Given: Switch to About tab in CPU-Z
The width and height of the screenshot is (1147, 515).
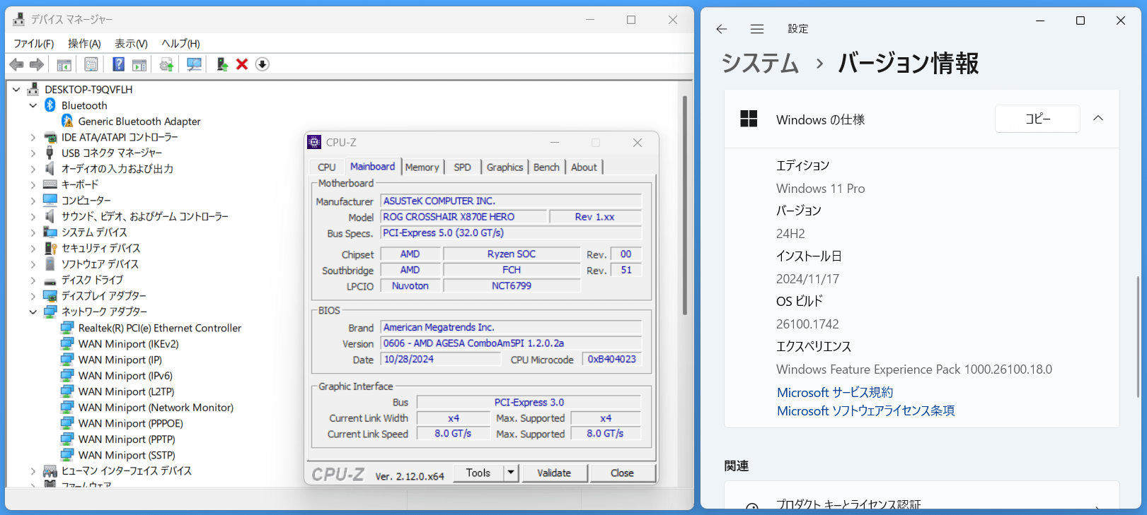Looking at the screenshot, I should coord(584,167).
